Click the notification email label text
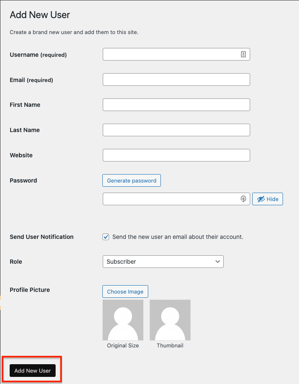The height and width of the screenshot is (384, 299). tap(178, 237)
